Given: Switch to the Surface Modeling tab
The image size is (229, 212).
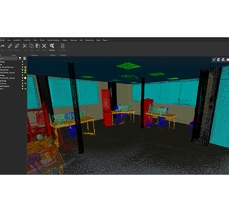Looking at the screenshot, I should point(53,40).
